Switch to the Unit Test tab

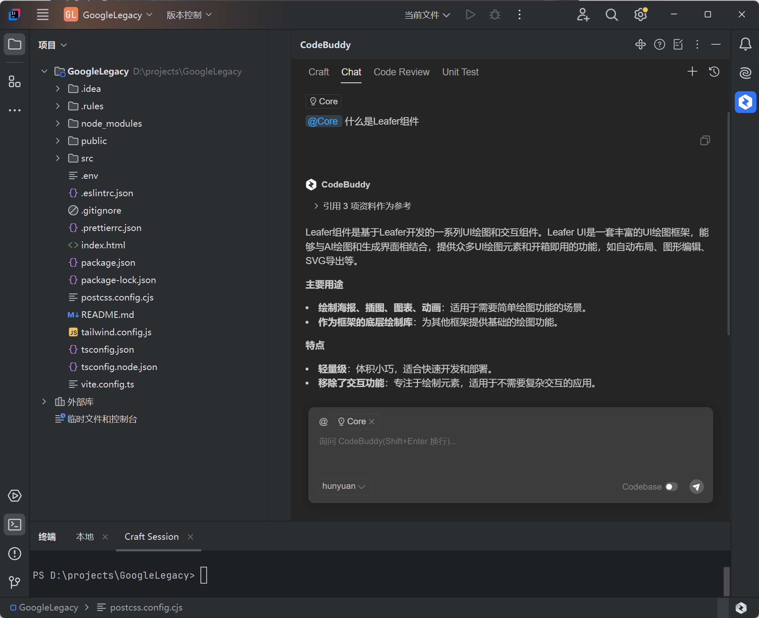click(x=460, y=72)
